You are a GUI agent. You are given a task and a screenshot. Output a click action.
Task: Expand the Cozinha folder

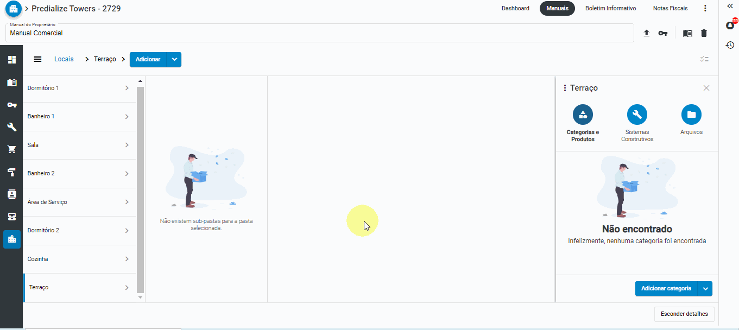coord(127,259)
